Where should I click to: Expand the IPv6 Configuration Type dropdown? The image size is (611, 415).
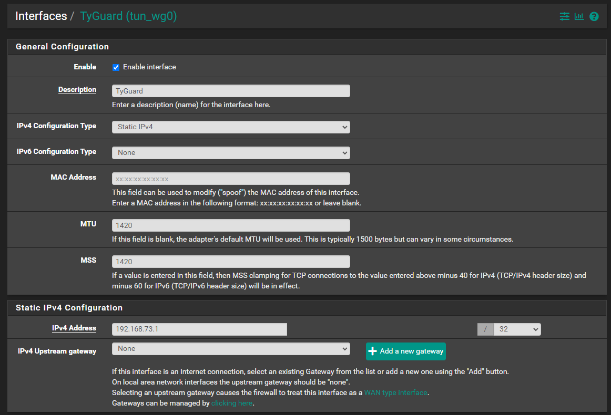coord(231,153)
